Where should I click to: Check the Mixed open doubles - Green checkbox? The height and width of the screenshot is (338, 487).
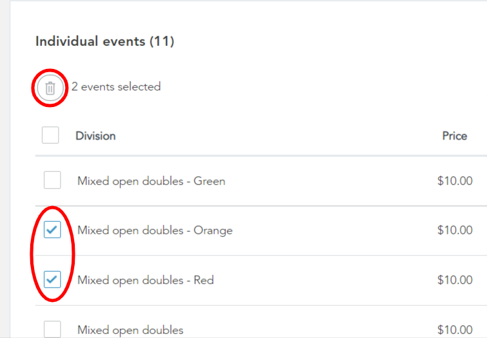53,180
